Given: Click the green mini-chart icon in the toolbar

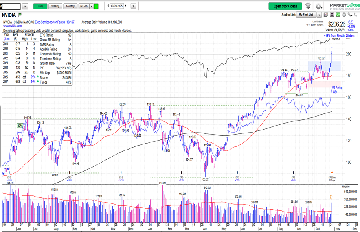Looking at the screenshot, I should tap(337, 15).
